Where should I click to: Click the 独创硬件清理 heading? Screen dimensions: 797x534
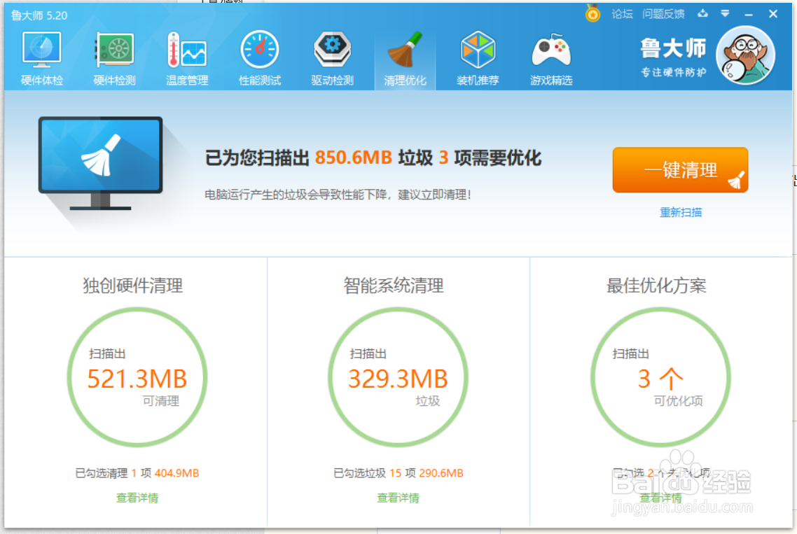(x=132, y=286)
